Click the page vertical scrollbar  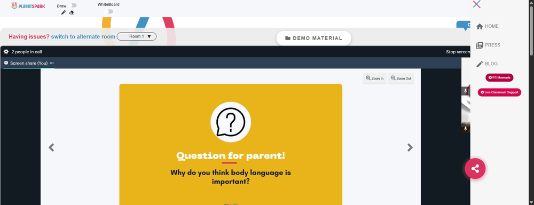tap(531, 102)
